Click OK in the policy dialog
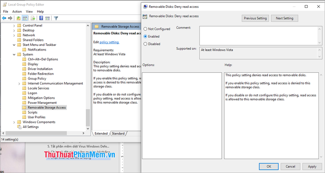Image resolution: width=325 pixels, height=173 pixels. pyautogui.click(x=269, y=167)
